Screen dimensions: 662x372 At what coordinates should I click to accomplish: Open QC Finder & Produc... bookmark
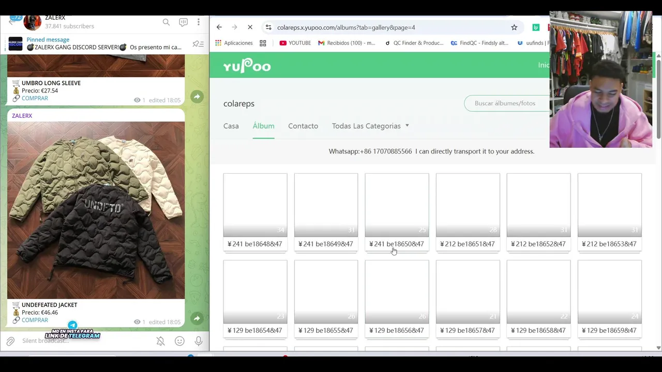click(x=414, y=43)
